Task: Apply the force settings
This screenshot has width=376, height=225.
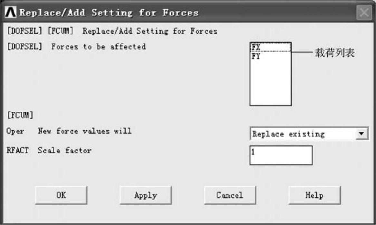Action: 146,195
